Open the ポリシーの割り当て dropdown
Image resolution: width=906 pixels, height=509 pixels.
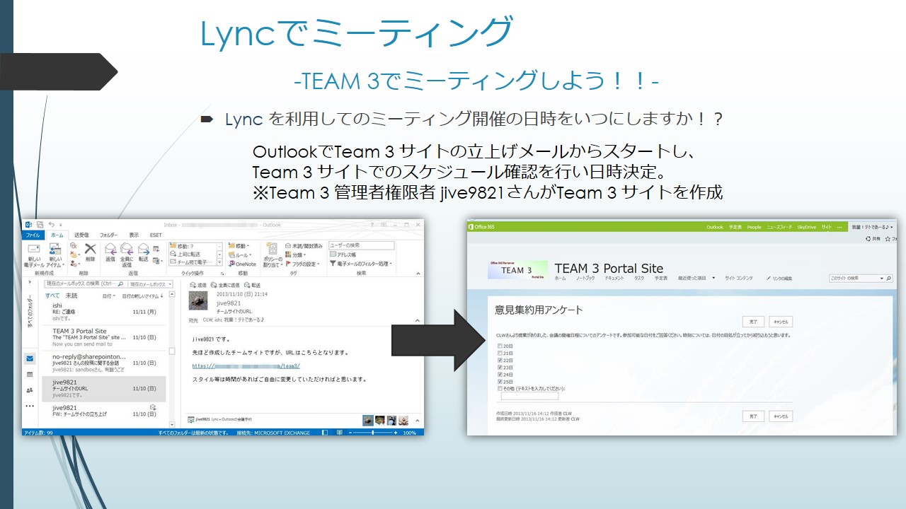pos(273,255)
